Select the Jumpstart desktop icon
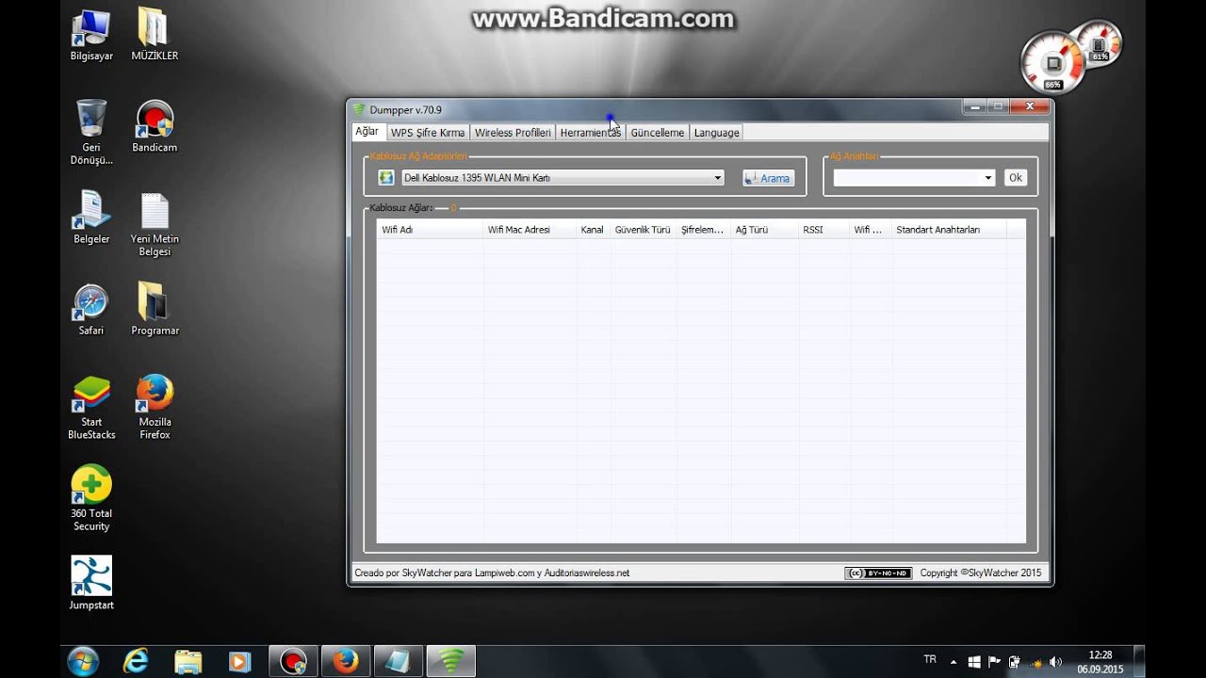The height and width of the screenshot is (678, 1206). (91, 583)
